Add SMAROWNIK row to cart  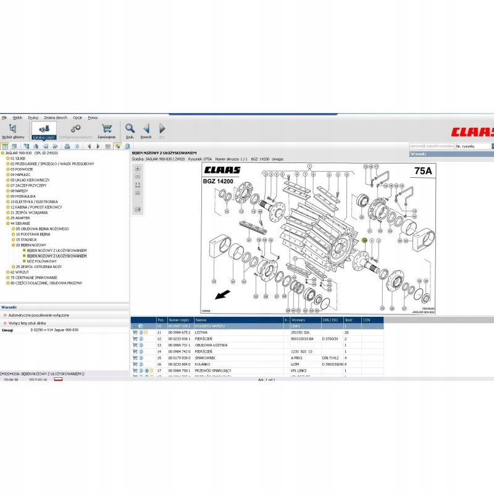(x=135, y=358)
